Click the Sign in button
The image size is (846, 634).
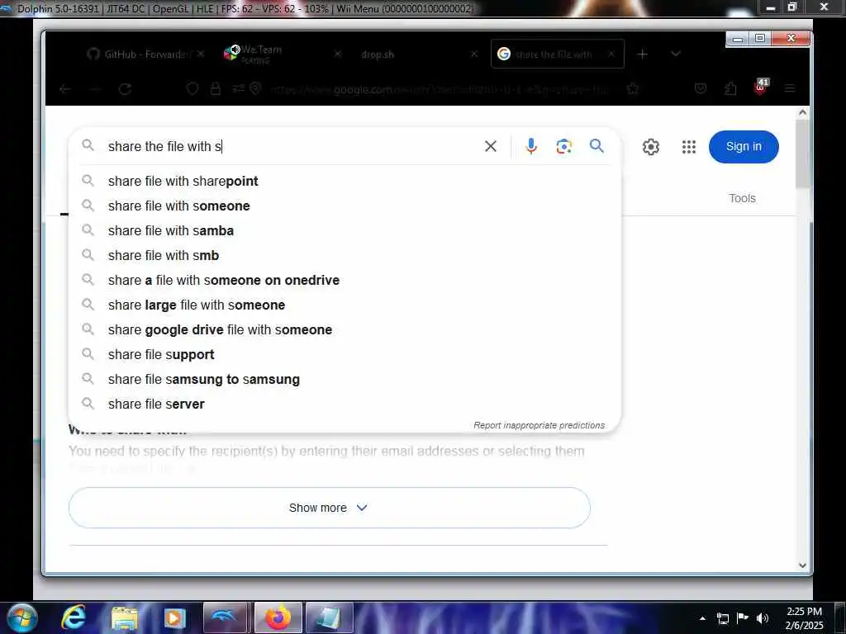point(744,147)
